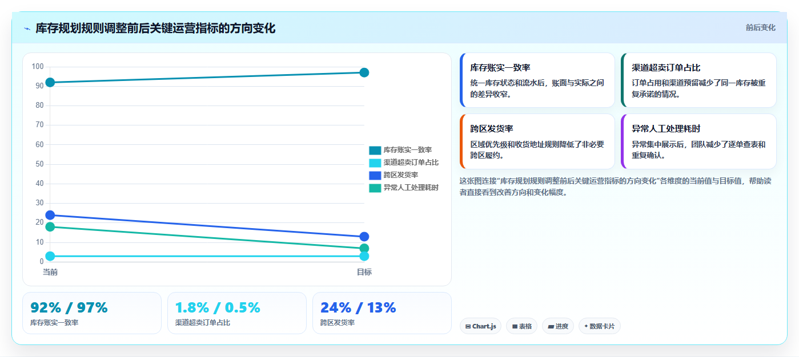Viewport: 799px width, 357px height.
Task: Click the 50 y-axis label
Action: click(39, 164)
